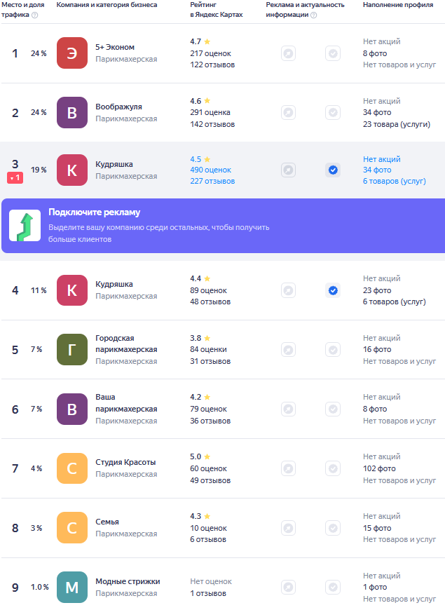Click the verified checkmark in Городская парикмахерская row
This screenshot has width=445, height=610.
tap(333, 350)
